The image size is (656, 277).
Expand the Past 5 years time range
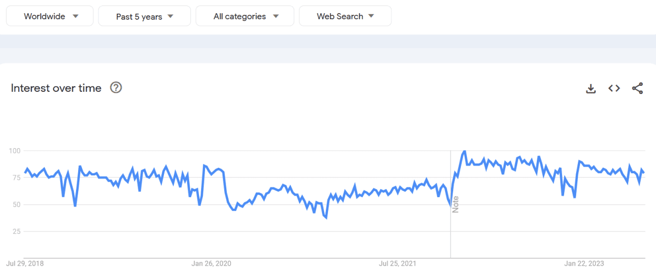pyautogui.click(x=144, y=16)
